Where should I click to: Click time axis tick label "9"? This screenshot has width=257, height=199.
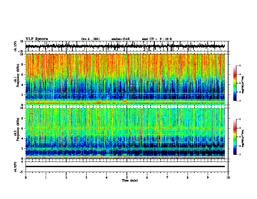[x=208, y=178]
